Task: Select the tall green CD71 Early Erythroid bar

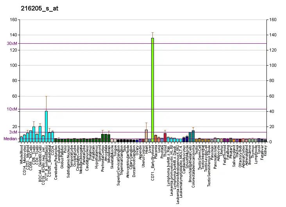Action: pos(152,89)
